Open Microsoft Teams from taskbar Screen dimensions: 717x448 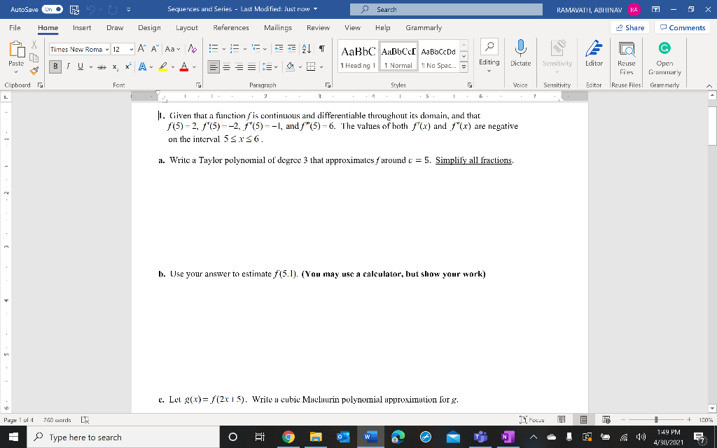[x=480, y=437]
